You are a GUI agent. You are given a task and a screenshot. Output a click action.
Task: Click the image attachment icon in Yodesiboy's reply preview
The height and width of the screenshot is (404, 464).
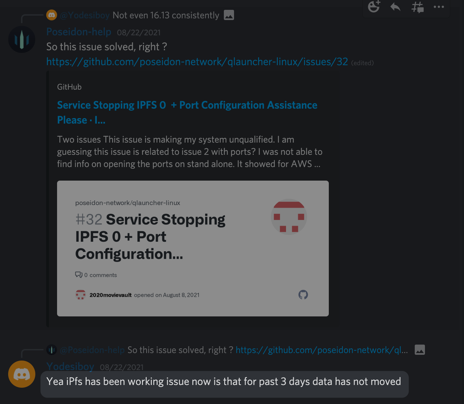pyautogui.click(x=229, y=15)
